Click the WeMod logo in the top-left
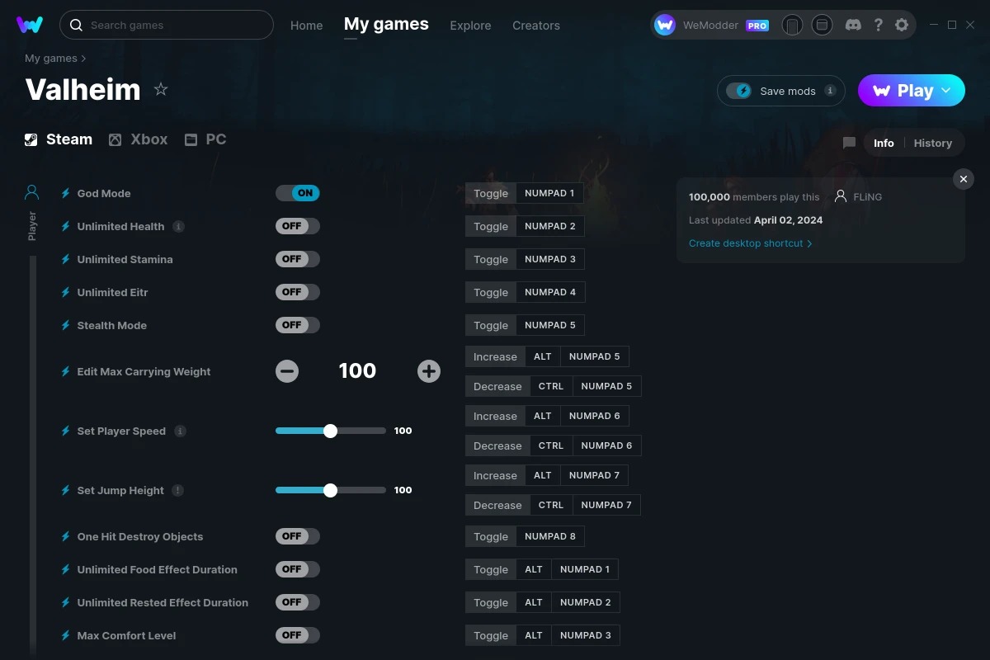This screenshot has width=990, height=660. (x=30, y=25)
